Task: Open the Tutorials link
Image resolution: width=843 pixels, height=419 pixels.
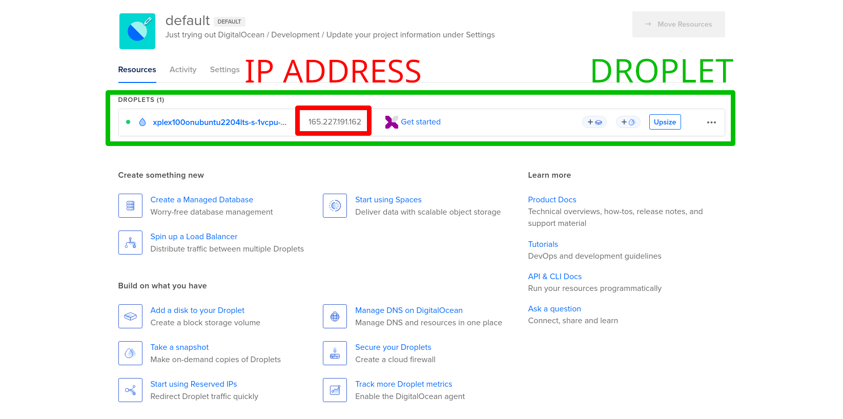Action: pyautogui.click(x=543, y=244)
